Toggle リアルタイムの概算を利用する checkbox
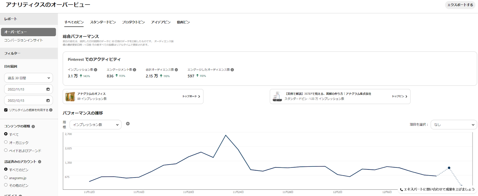 click(x=6, y=110)
